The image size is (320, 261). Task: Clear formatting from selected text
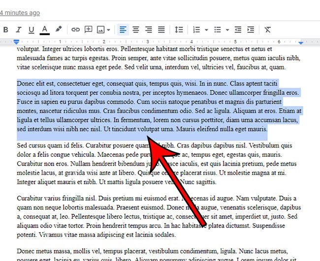point(268,30)
